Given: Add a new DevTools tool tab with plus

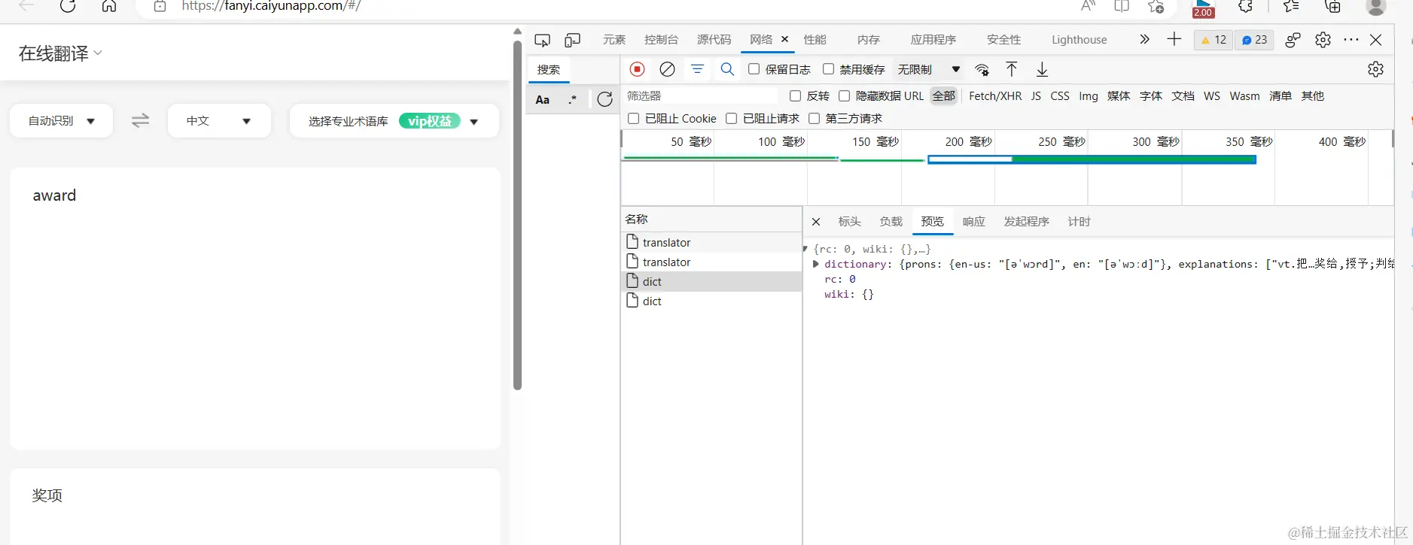Looking at the screenshot, I should (1174, 39).
